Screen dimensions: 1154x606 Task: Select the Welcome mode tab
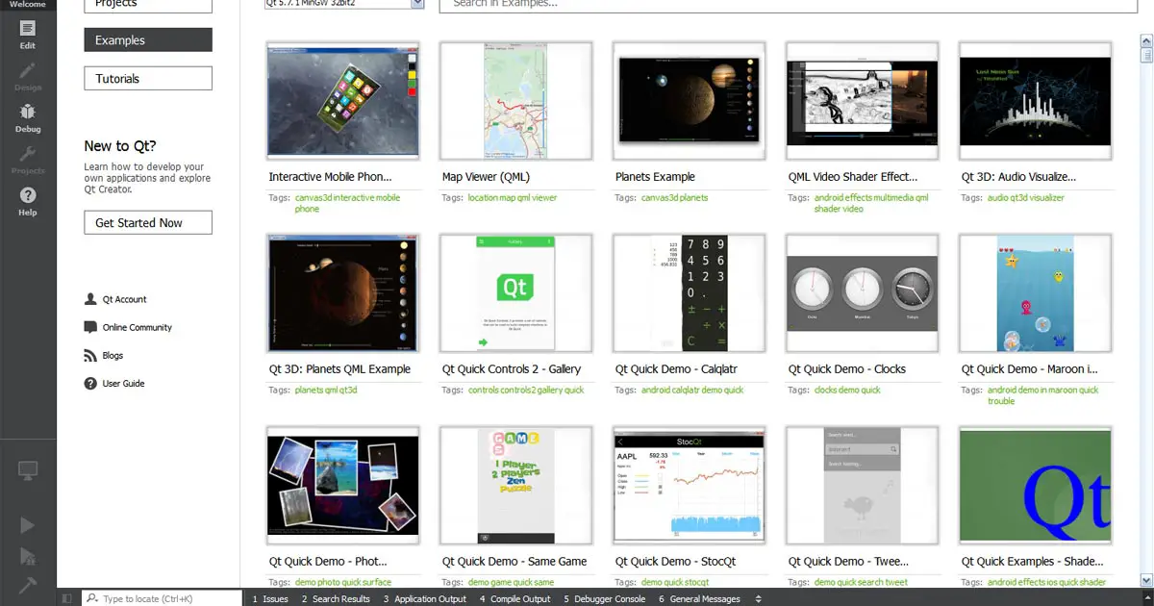28,4
